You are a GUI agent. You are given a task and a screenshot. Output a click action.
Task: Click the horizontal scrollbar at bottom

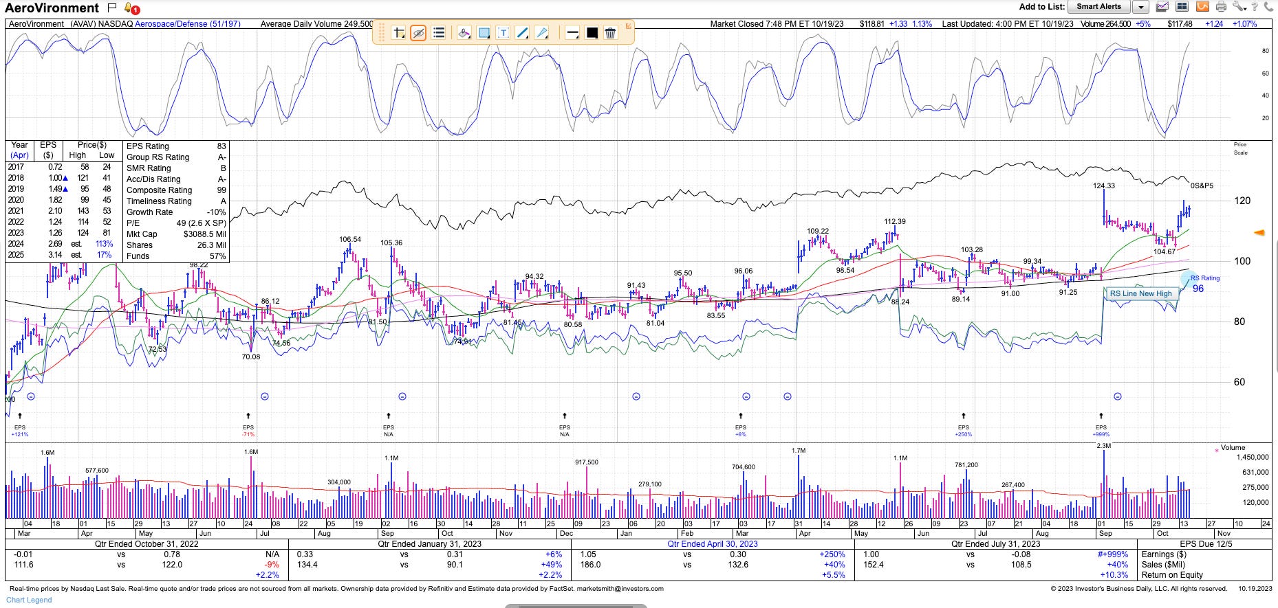(576, 606)
